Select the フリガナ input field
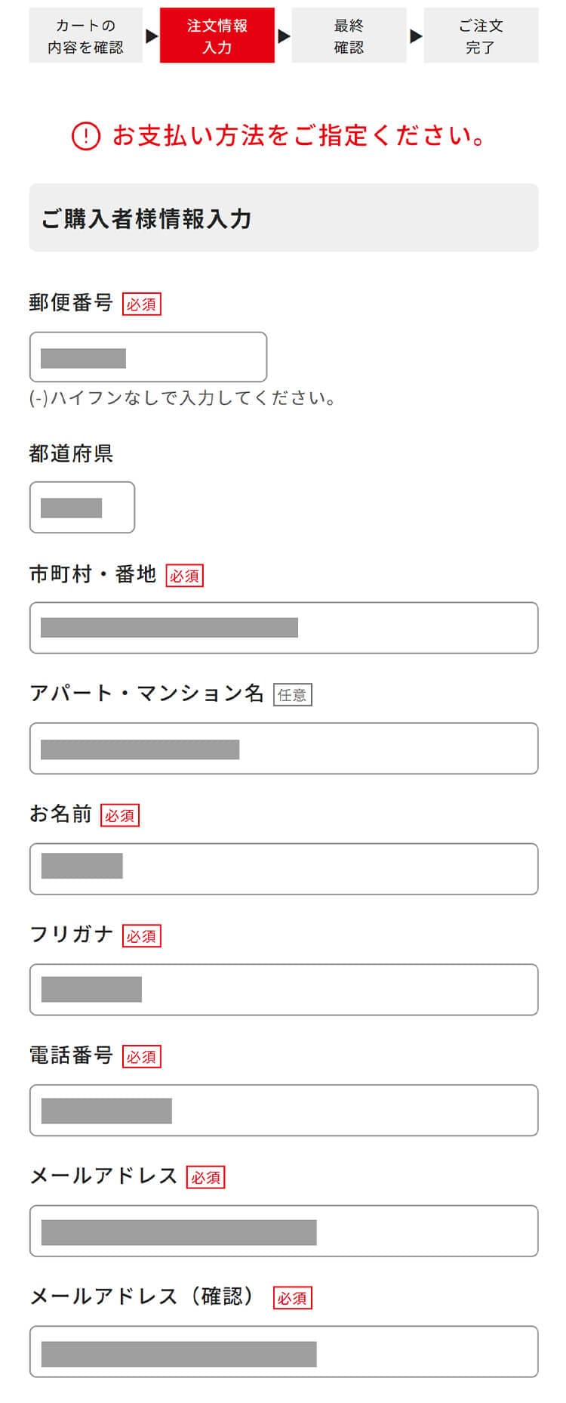 (284, 990)
